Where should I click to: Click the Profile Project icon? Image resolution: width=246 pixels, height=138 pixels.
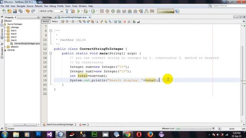click(93, 11)
